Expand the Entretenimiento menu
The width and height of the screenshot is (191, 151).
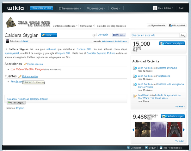coord(70,8)
